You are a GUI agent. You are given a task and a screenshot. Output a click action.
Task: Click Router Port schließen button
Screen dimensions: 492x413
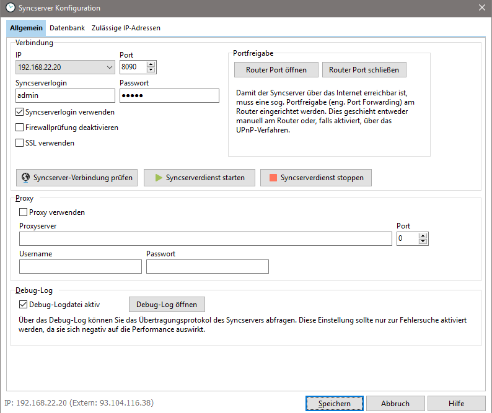point(364,70)
